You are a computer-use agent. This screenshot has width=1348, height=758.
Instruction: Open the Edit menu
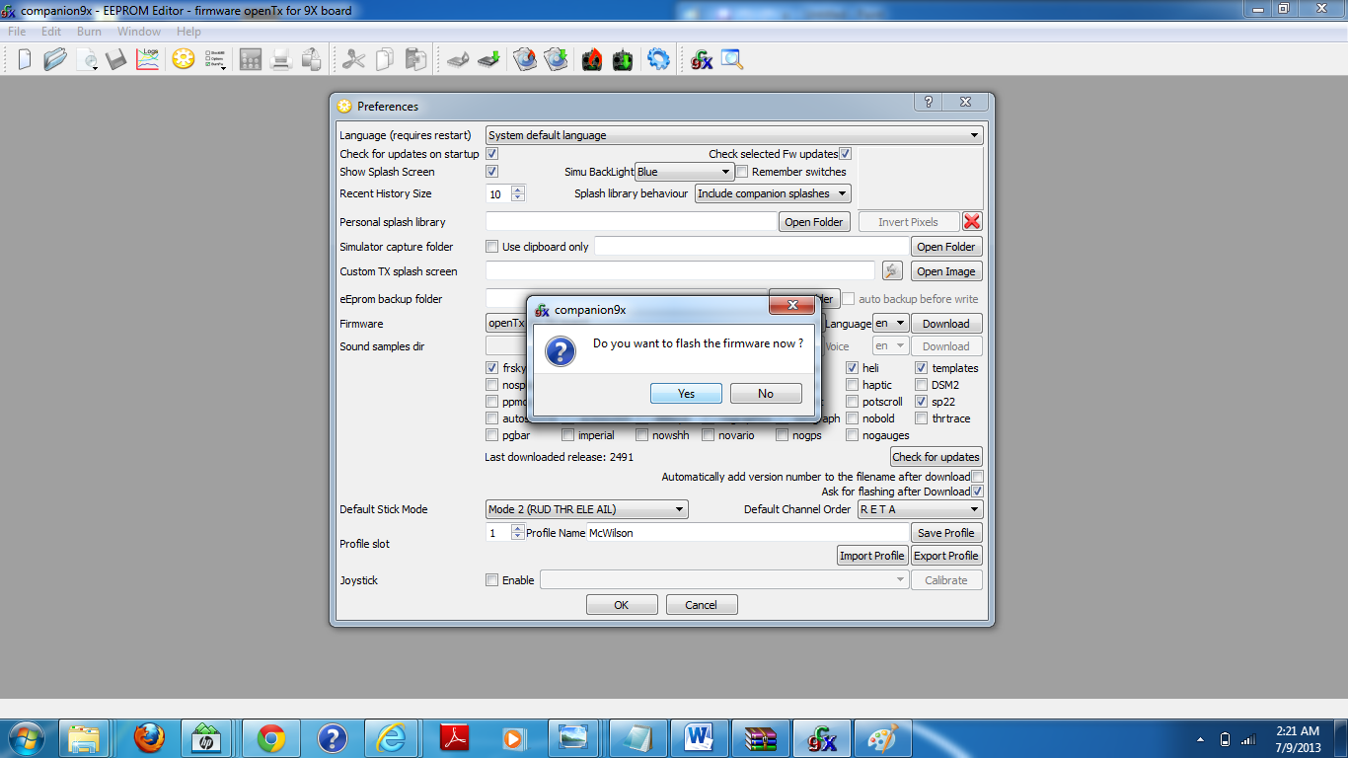(51, 32)
